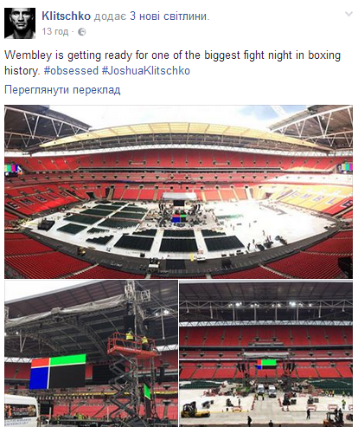Open the '3 нові світлини' album link
The width and height of the screenshot is (358, 427).
click(x=168, y=16)
